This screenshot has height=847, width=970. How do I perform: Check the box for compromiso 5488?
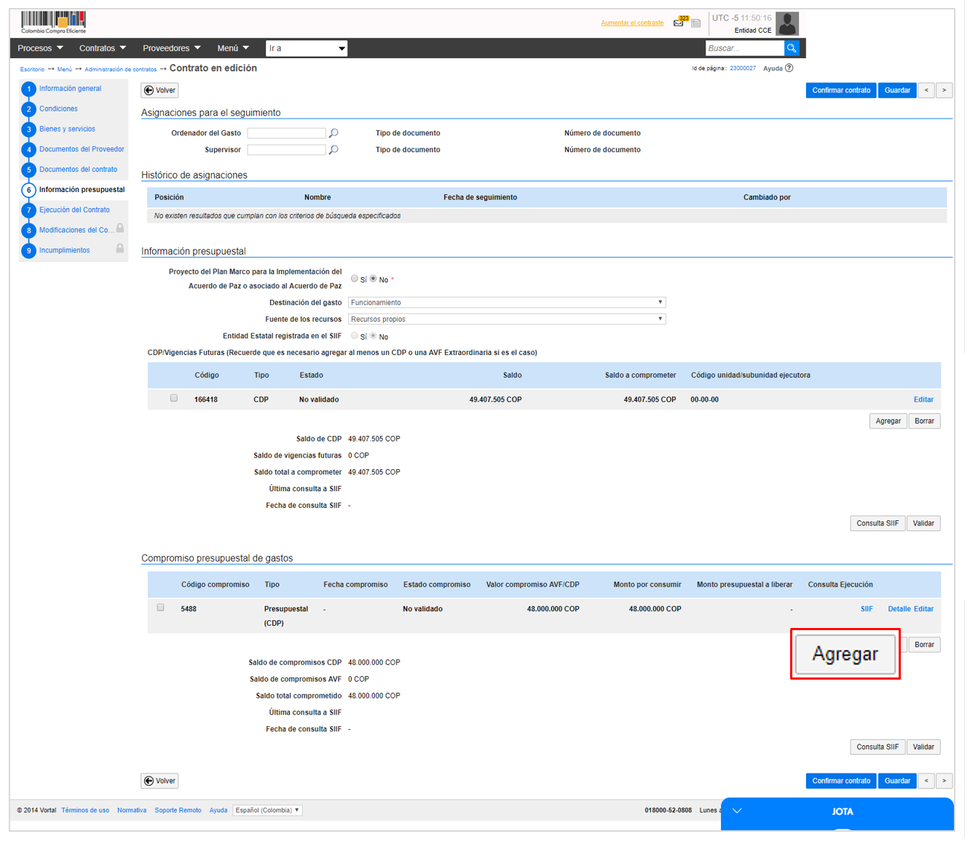coord(161,608)
